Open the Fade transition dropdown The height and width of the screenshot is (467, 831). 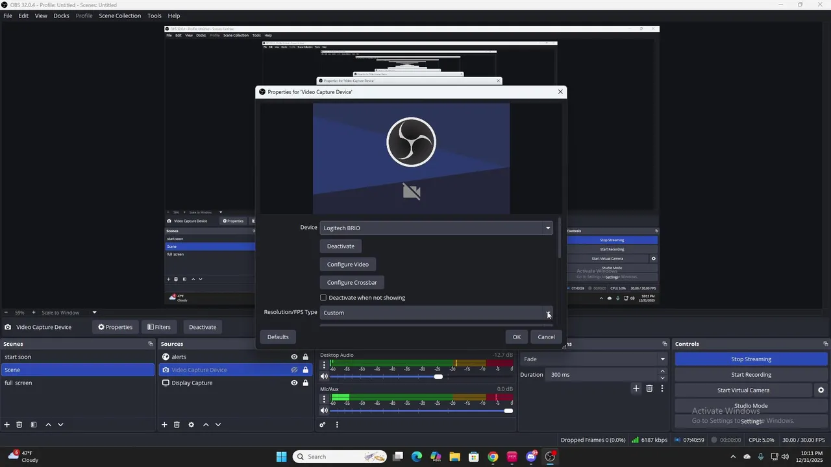click(x=593, y=359)
